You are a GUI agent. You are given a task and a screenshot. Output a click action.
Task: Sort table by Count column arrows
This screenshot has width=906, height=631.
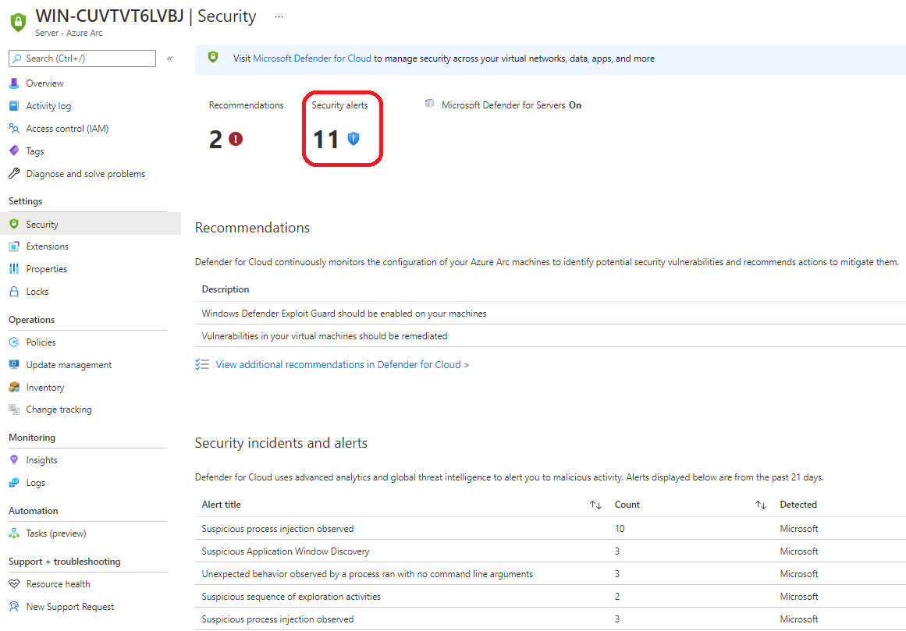(x=761, y=505)
